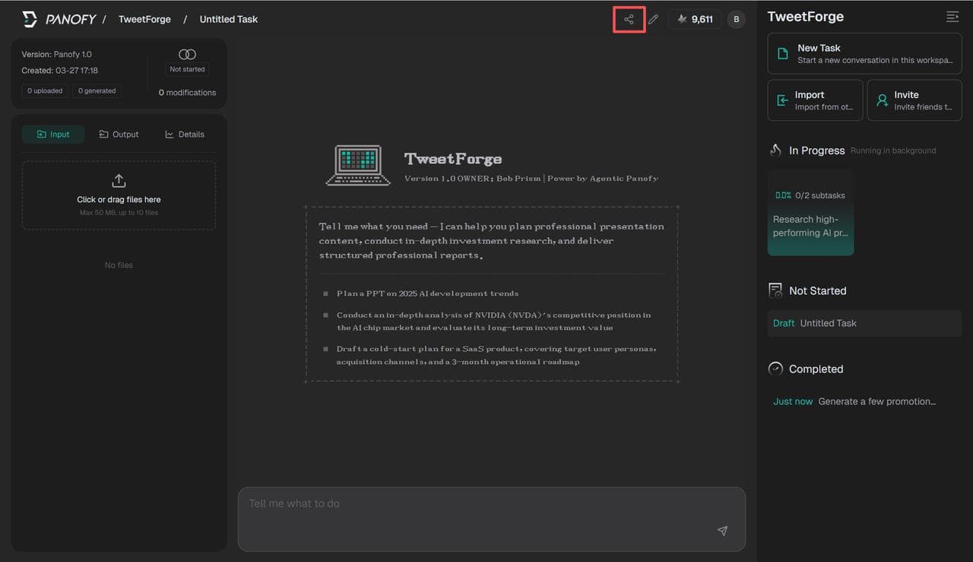Click the file upload drop zone

pos(119,195)
